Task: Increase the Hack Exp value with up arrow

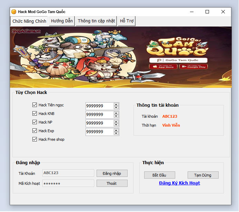Action: point(116,130)
